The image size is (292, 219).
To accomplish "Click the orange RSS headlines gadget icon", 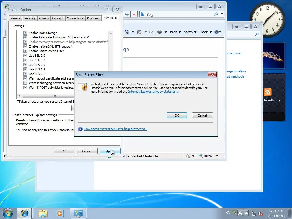I will 267,92.
